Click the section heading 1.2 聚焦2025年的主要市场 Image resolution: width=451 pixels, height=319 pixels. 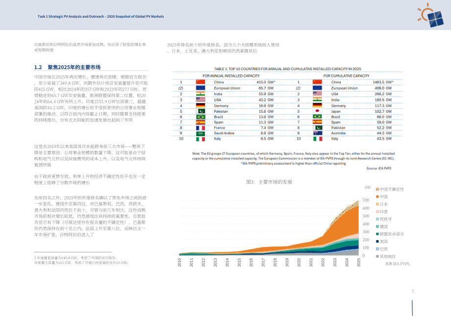[x=67, y=67]
